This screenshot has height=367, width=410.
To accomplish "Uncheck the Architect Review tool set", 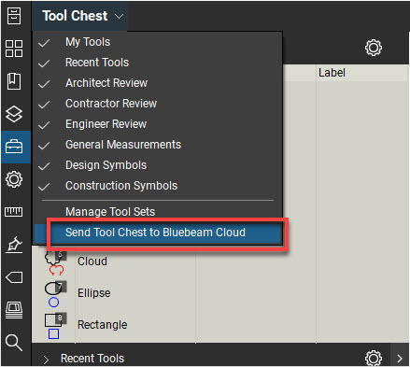I will [x=158, y=83].
